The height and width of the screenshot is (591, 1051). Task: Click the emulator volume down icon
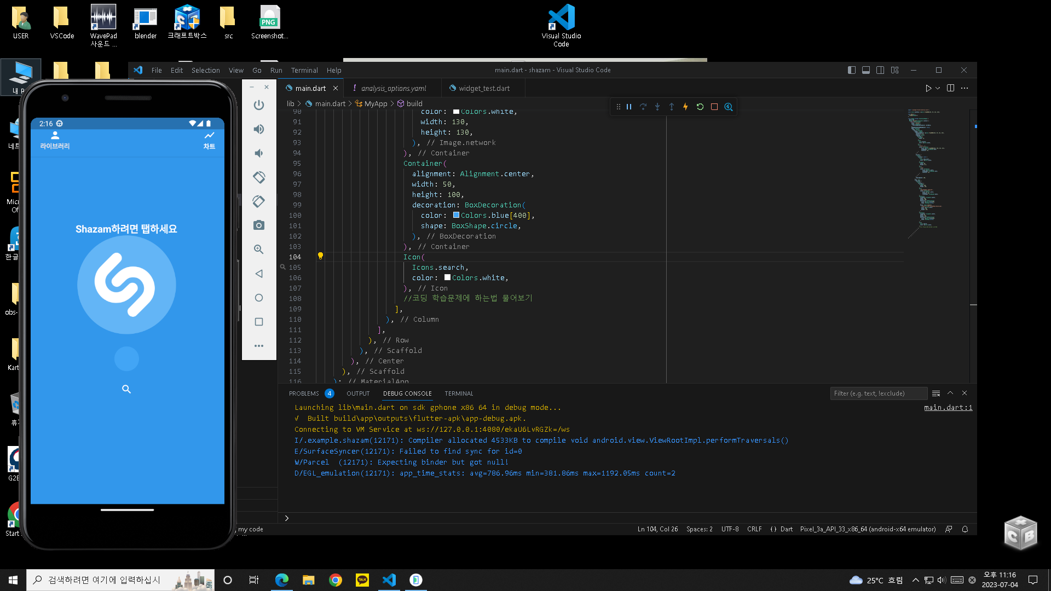(x=259, y=153)
